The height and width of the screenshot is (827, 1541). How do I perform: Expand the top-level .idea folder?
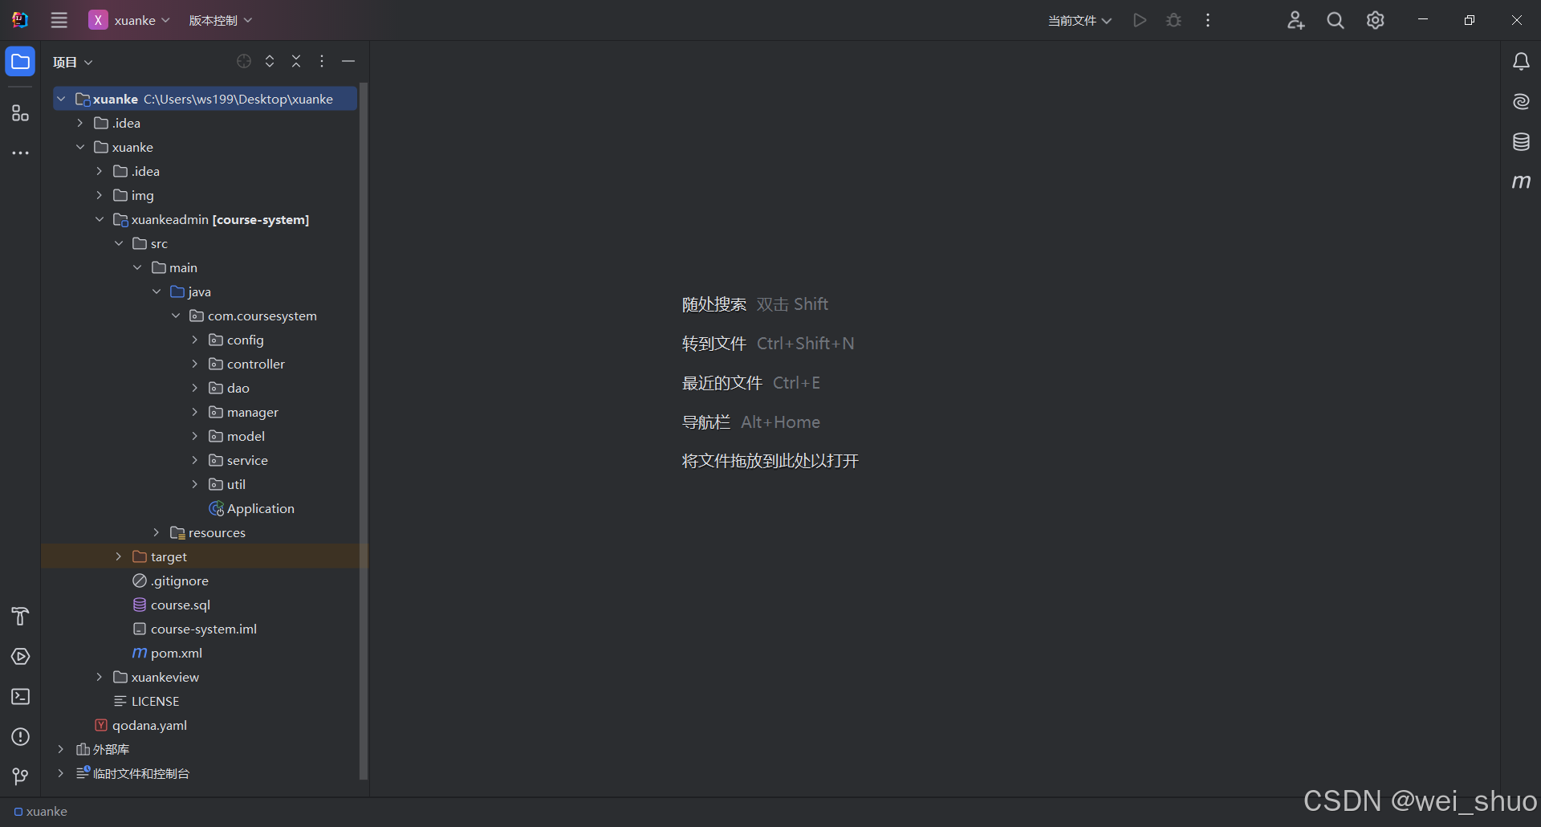pos(80,123)
